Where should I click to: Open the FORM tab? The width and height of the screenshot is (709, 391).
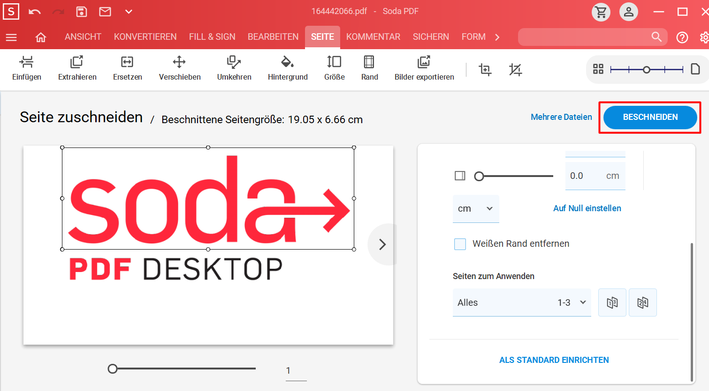point(473,37)
